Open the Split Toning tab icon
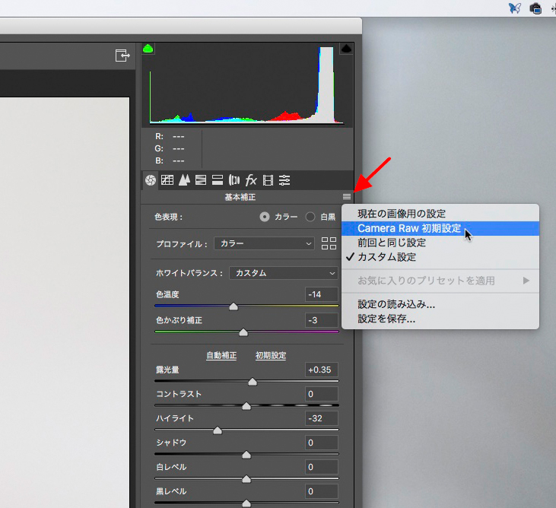Screen dimensions: 556x508 click(217, 180)
